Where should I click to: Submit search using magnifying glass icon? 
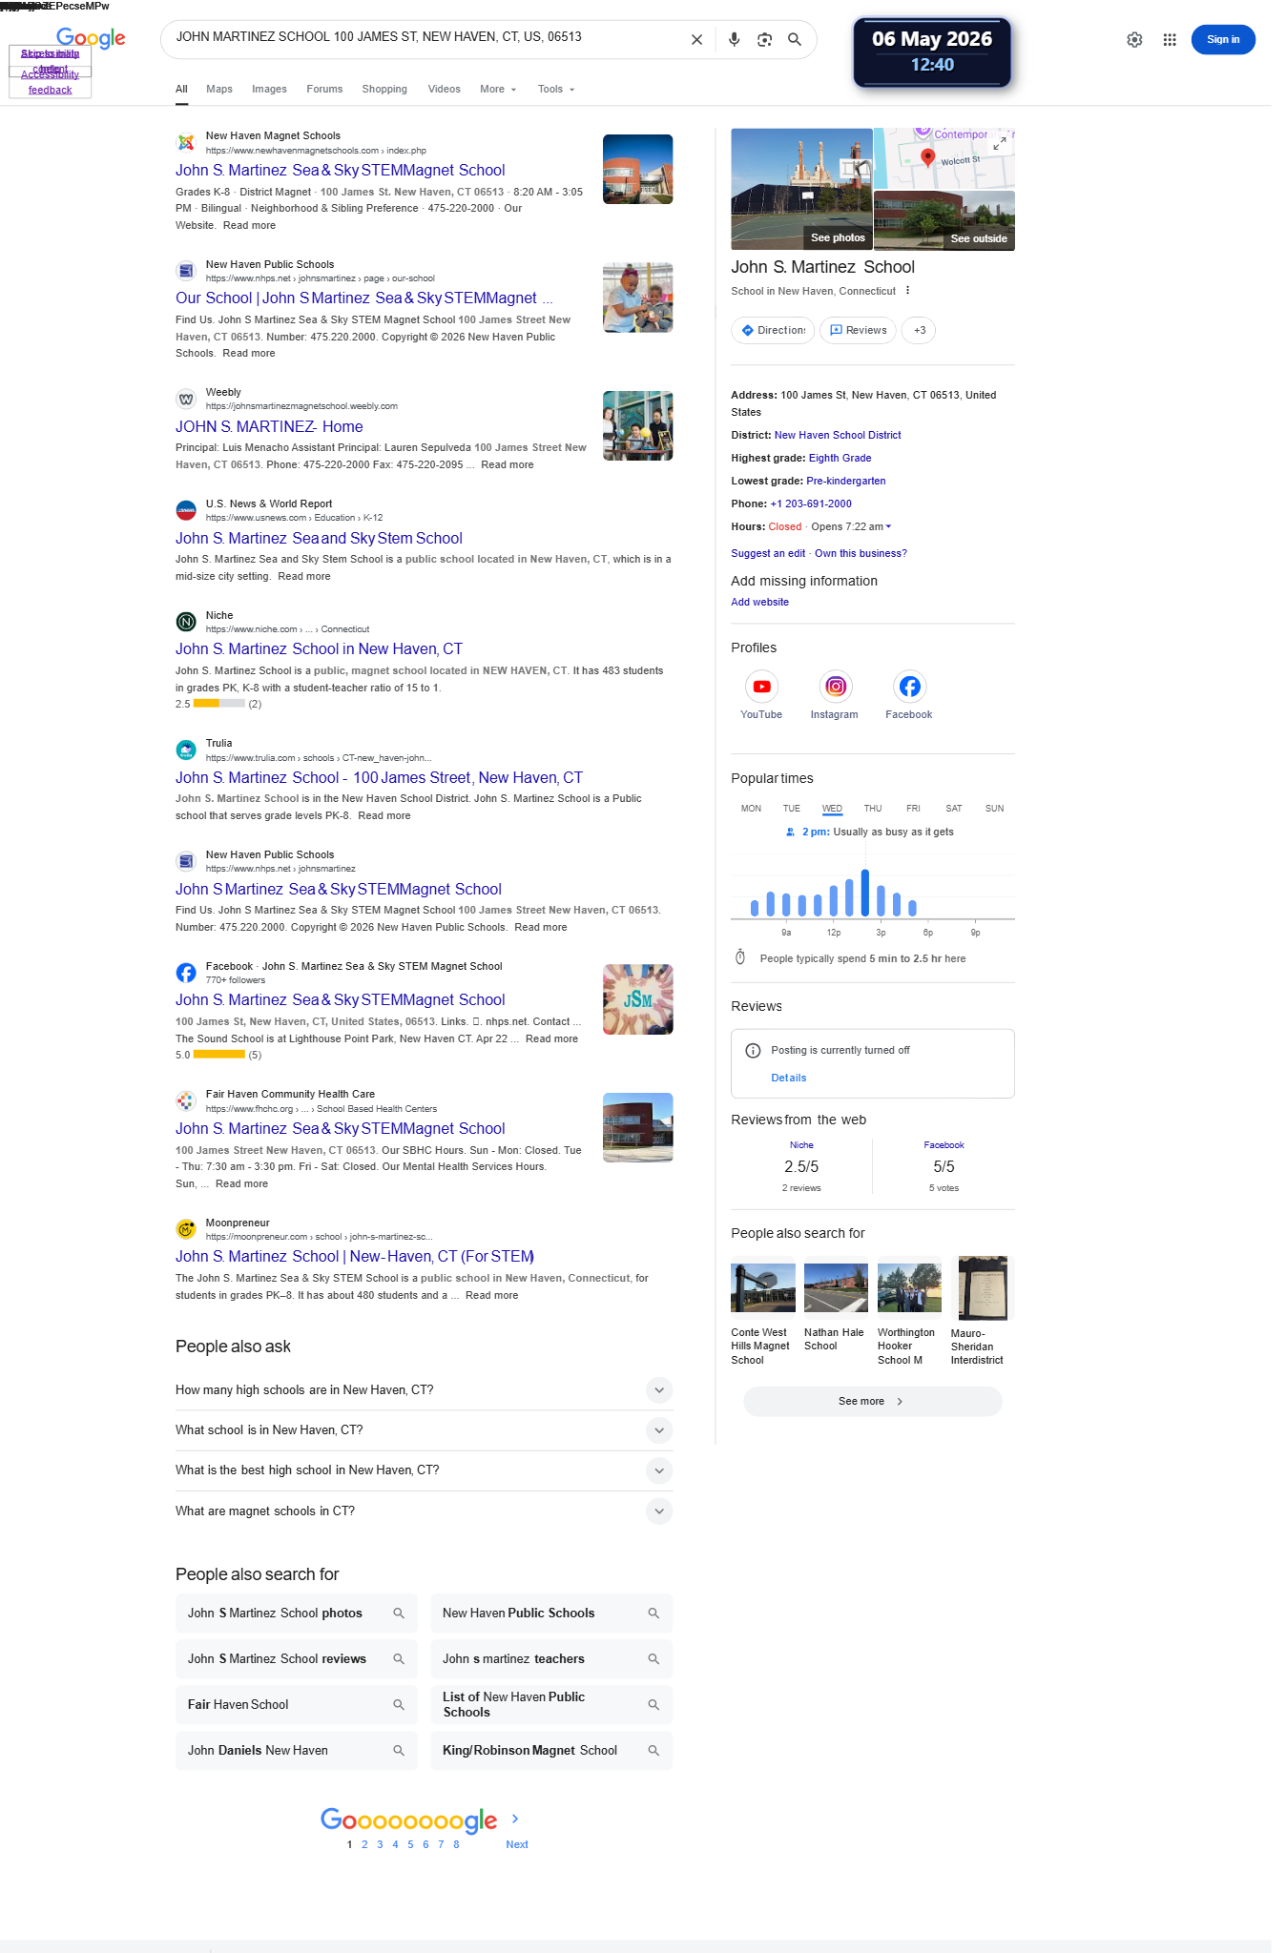click(794, 40)
